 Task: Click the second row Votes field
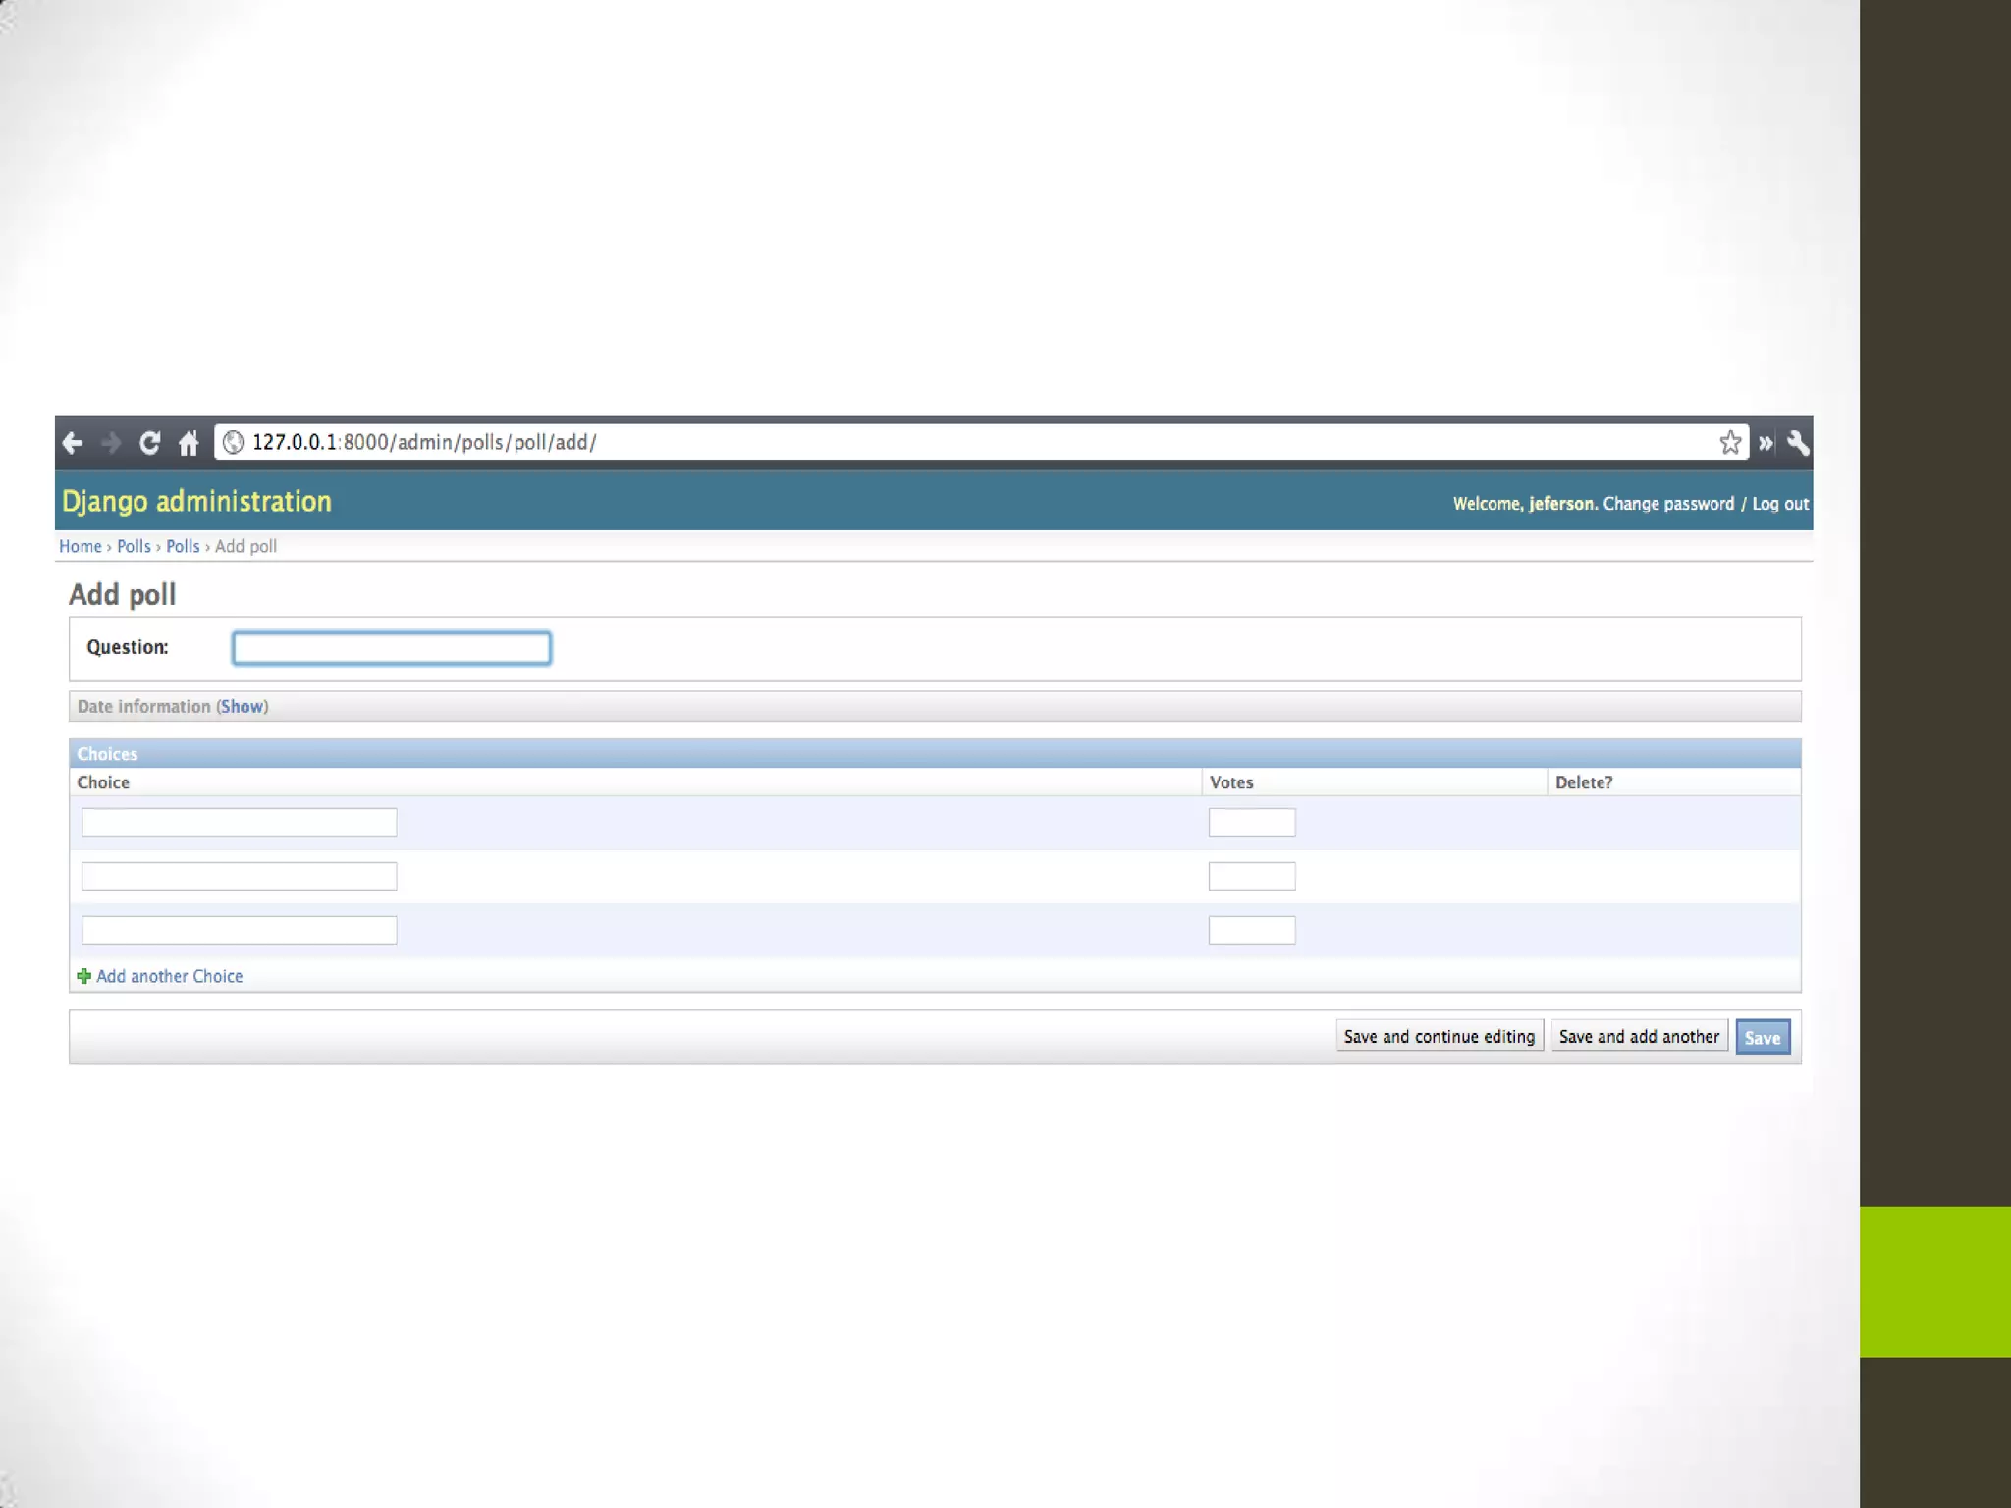(x=1252, y=877)
